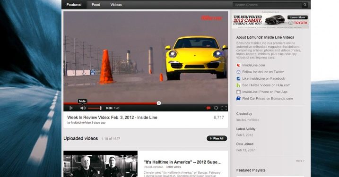Screen dimensions: 339x177
Task: Click the Toyota Camry advertisement banner
Action: click(x=270, y=21)
